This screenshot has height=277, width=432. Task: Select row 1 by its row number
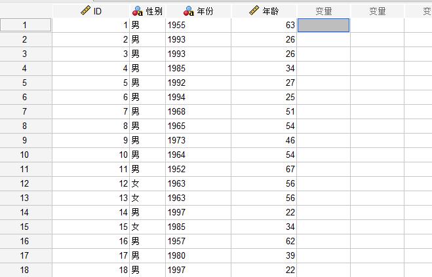click(26, 26)
